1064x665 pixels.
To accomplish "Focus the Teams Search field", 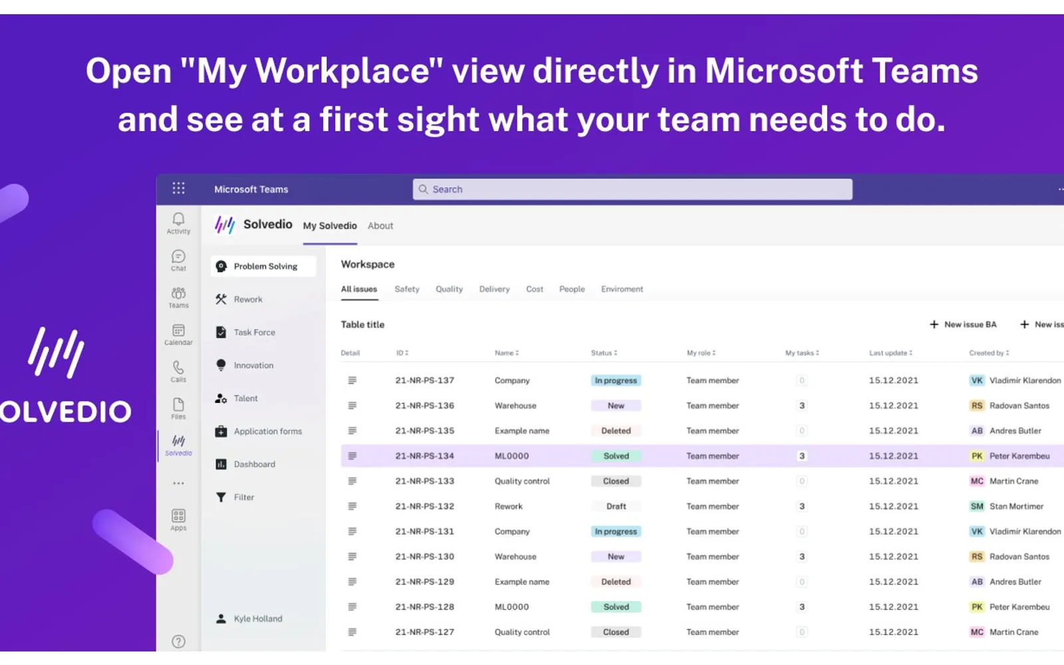I will (x=632, y=190).
